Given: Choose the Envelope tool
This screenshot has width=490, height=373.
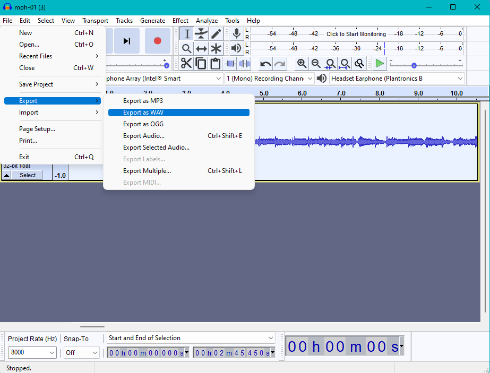Looking at the screenshot, I should coord(201,34).
